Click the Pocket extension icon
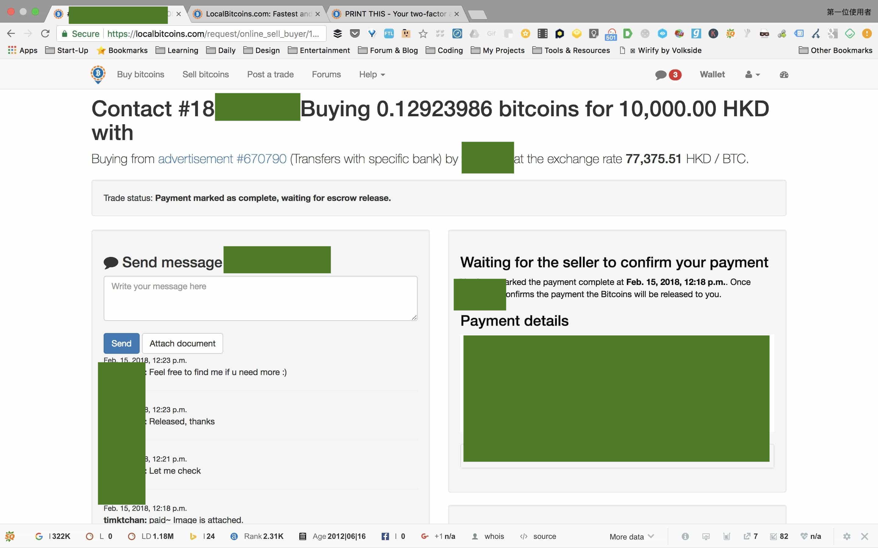The height and width of the screenshot is (548, 878). (x=355, y=34)
